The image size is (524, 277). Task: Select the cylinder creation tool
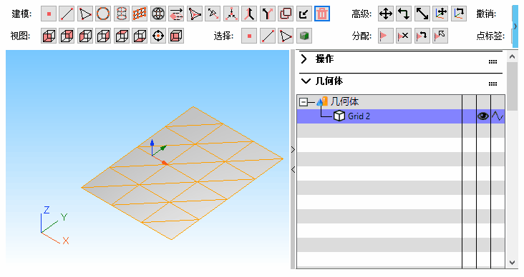pos(121,14)
